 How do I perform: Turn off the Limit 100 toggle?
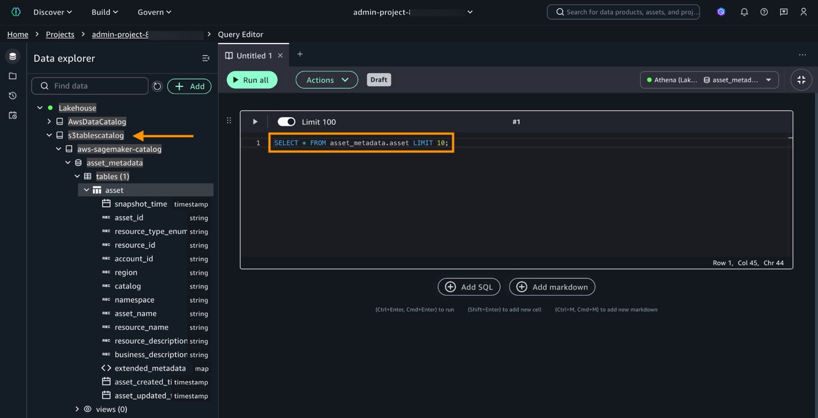pos(286,122)
